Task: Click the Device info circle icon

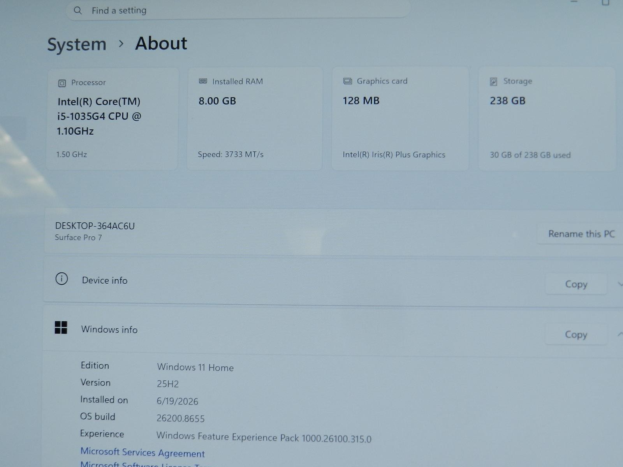Action: pos(62,279)
